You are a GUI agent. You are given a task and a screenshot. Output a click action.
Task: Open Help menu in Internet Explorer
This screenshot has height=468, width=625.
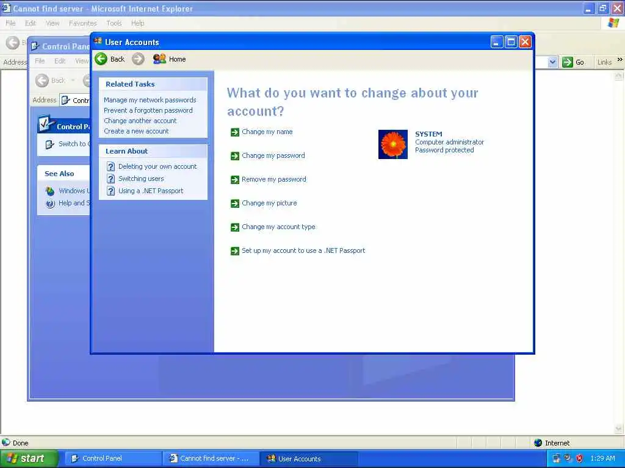137,23
